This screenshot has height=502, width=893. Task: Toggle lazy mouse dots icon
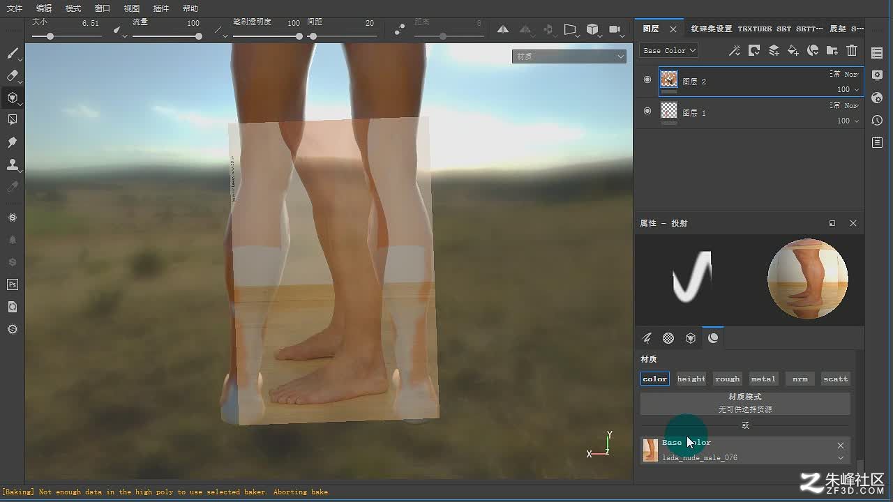[399, 30]
